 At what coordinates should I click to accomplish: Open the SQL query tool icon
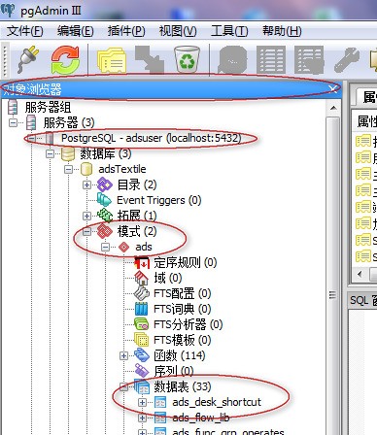232,60
